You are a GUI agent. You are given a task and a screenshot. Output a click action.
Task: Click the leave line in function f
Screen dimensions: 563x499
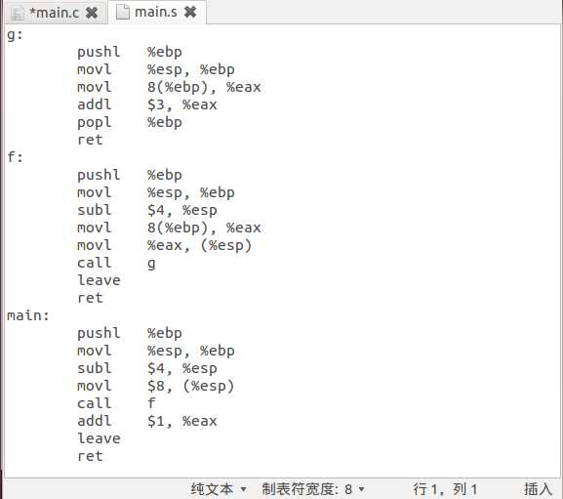pyautogui.click(x=100, y=280)
